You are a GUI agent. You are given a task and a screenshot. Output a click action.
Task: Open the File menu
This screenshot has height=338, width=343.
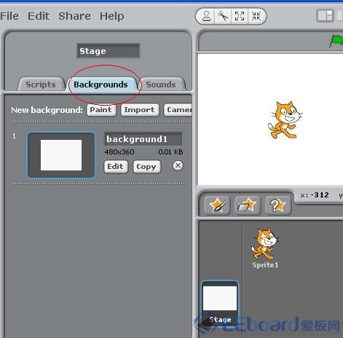[x=9, y=16]
